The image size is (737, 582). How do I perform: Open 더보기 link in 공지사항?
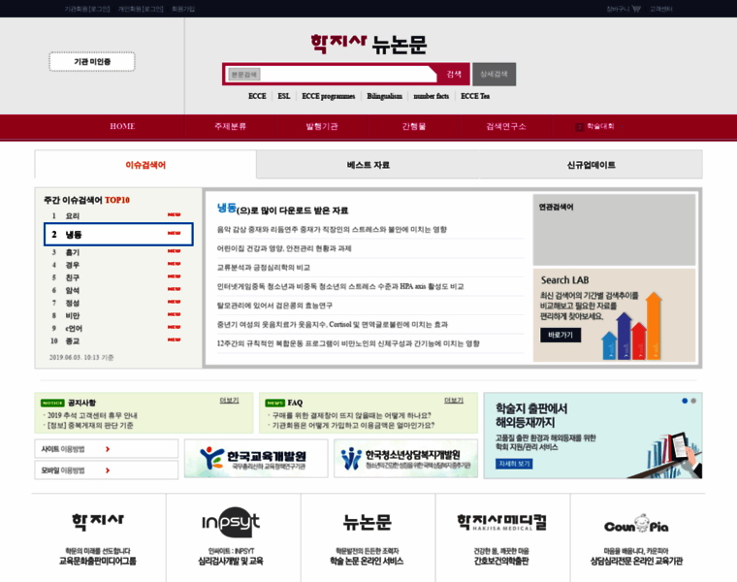click(x=230, y=400)
